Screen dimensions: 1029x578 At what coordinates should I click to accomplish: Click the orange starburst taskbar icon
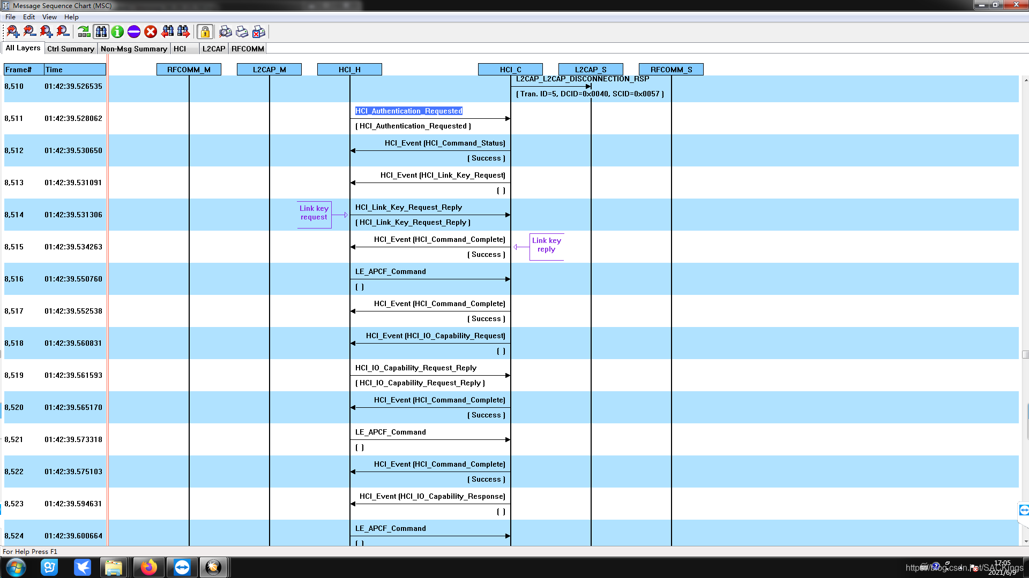point(213,567)
